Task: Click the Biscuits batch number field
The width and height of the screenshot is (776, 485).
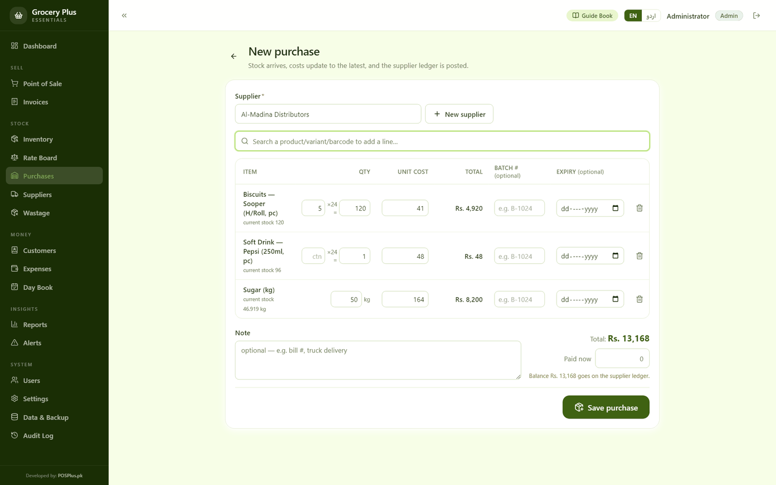Action: pos(519,208)
